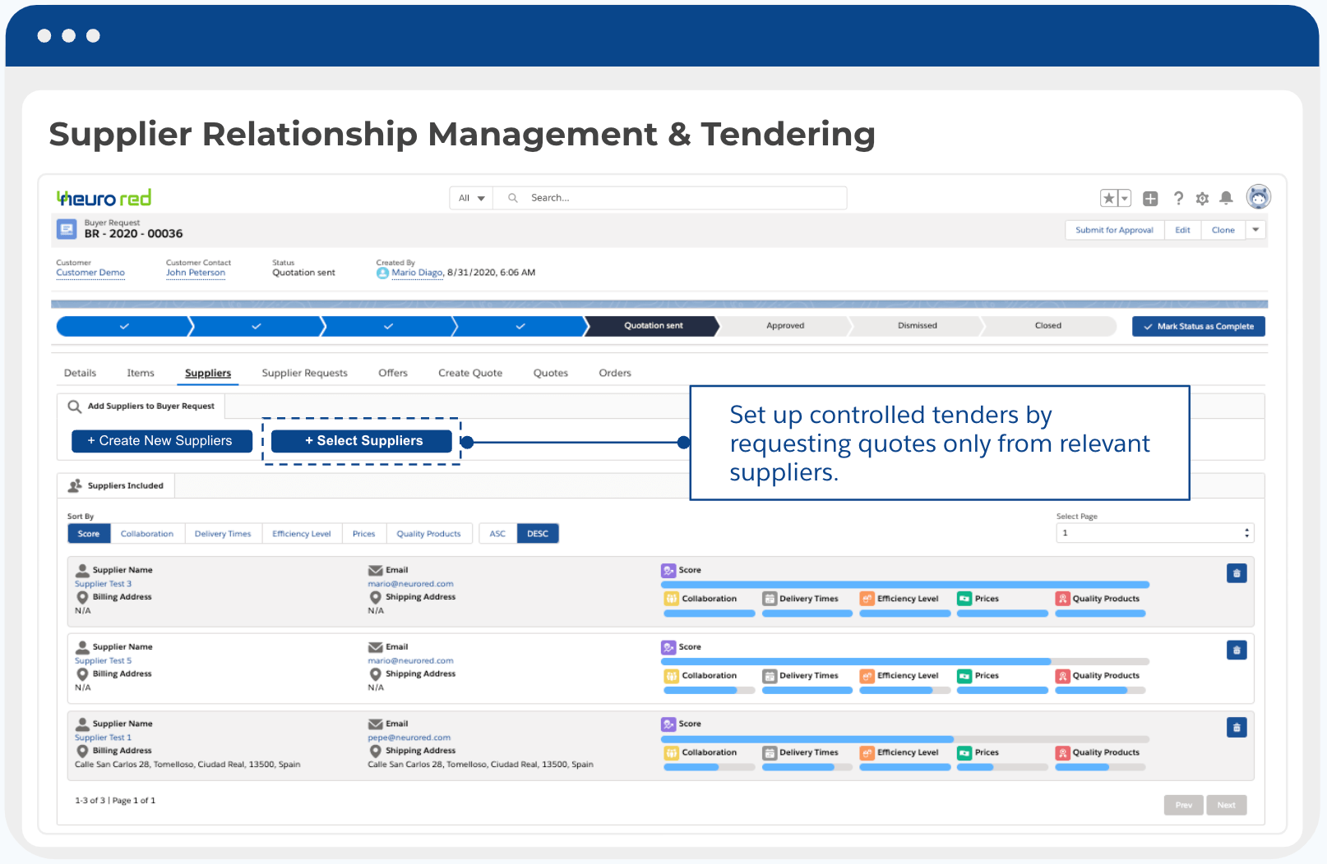Screen dimensions: 1327x864
Task: Open the Create Quote tab
Action: (x=469, y=372)
